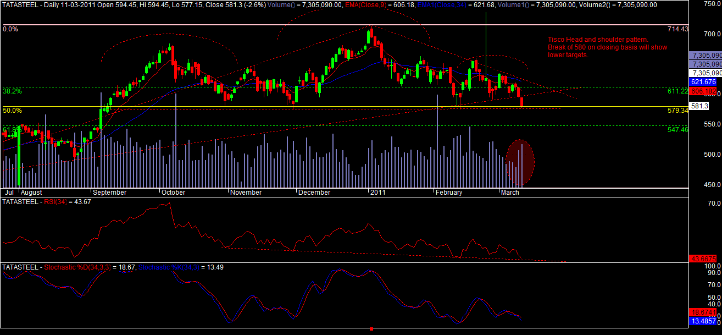Click the March label on time axis
The width and height of the screenshot is (722, 335).
[x=510, y=193]
